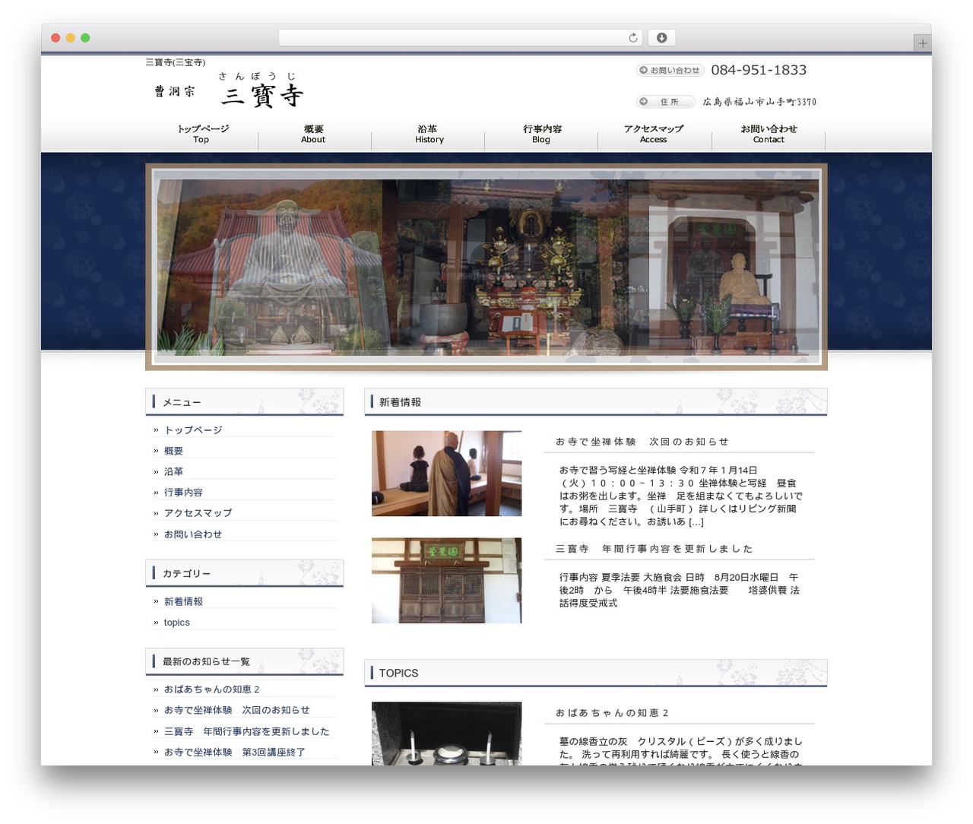Open 沿革 History in navigation bar
973x824 pixels.
click(429, 134)
